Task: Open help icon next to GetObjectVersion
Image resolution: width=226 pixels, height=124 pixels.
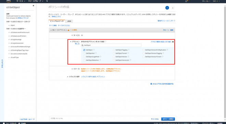Action: [x=128, y=57]
